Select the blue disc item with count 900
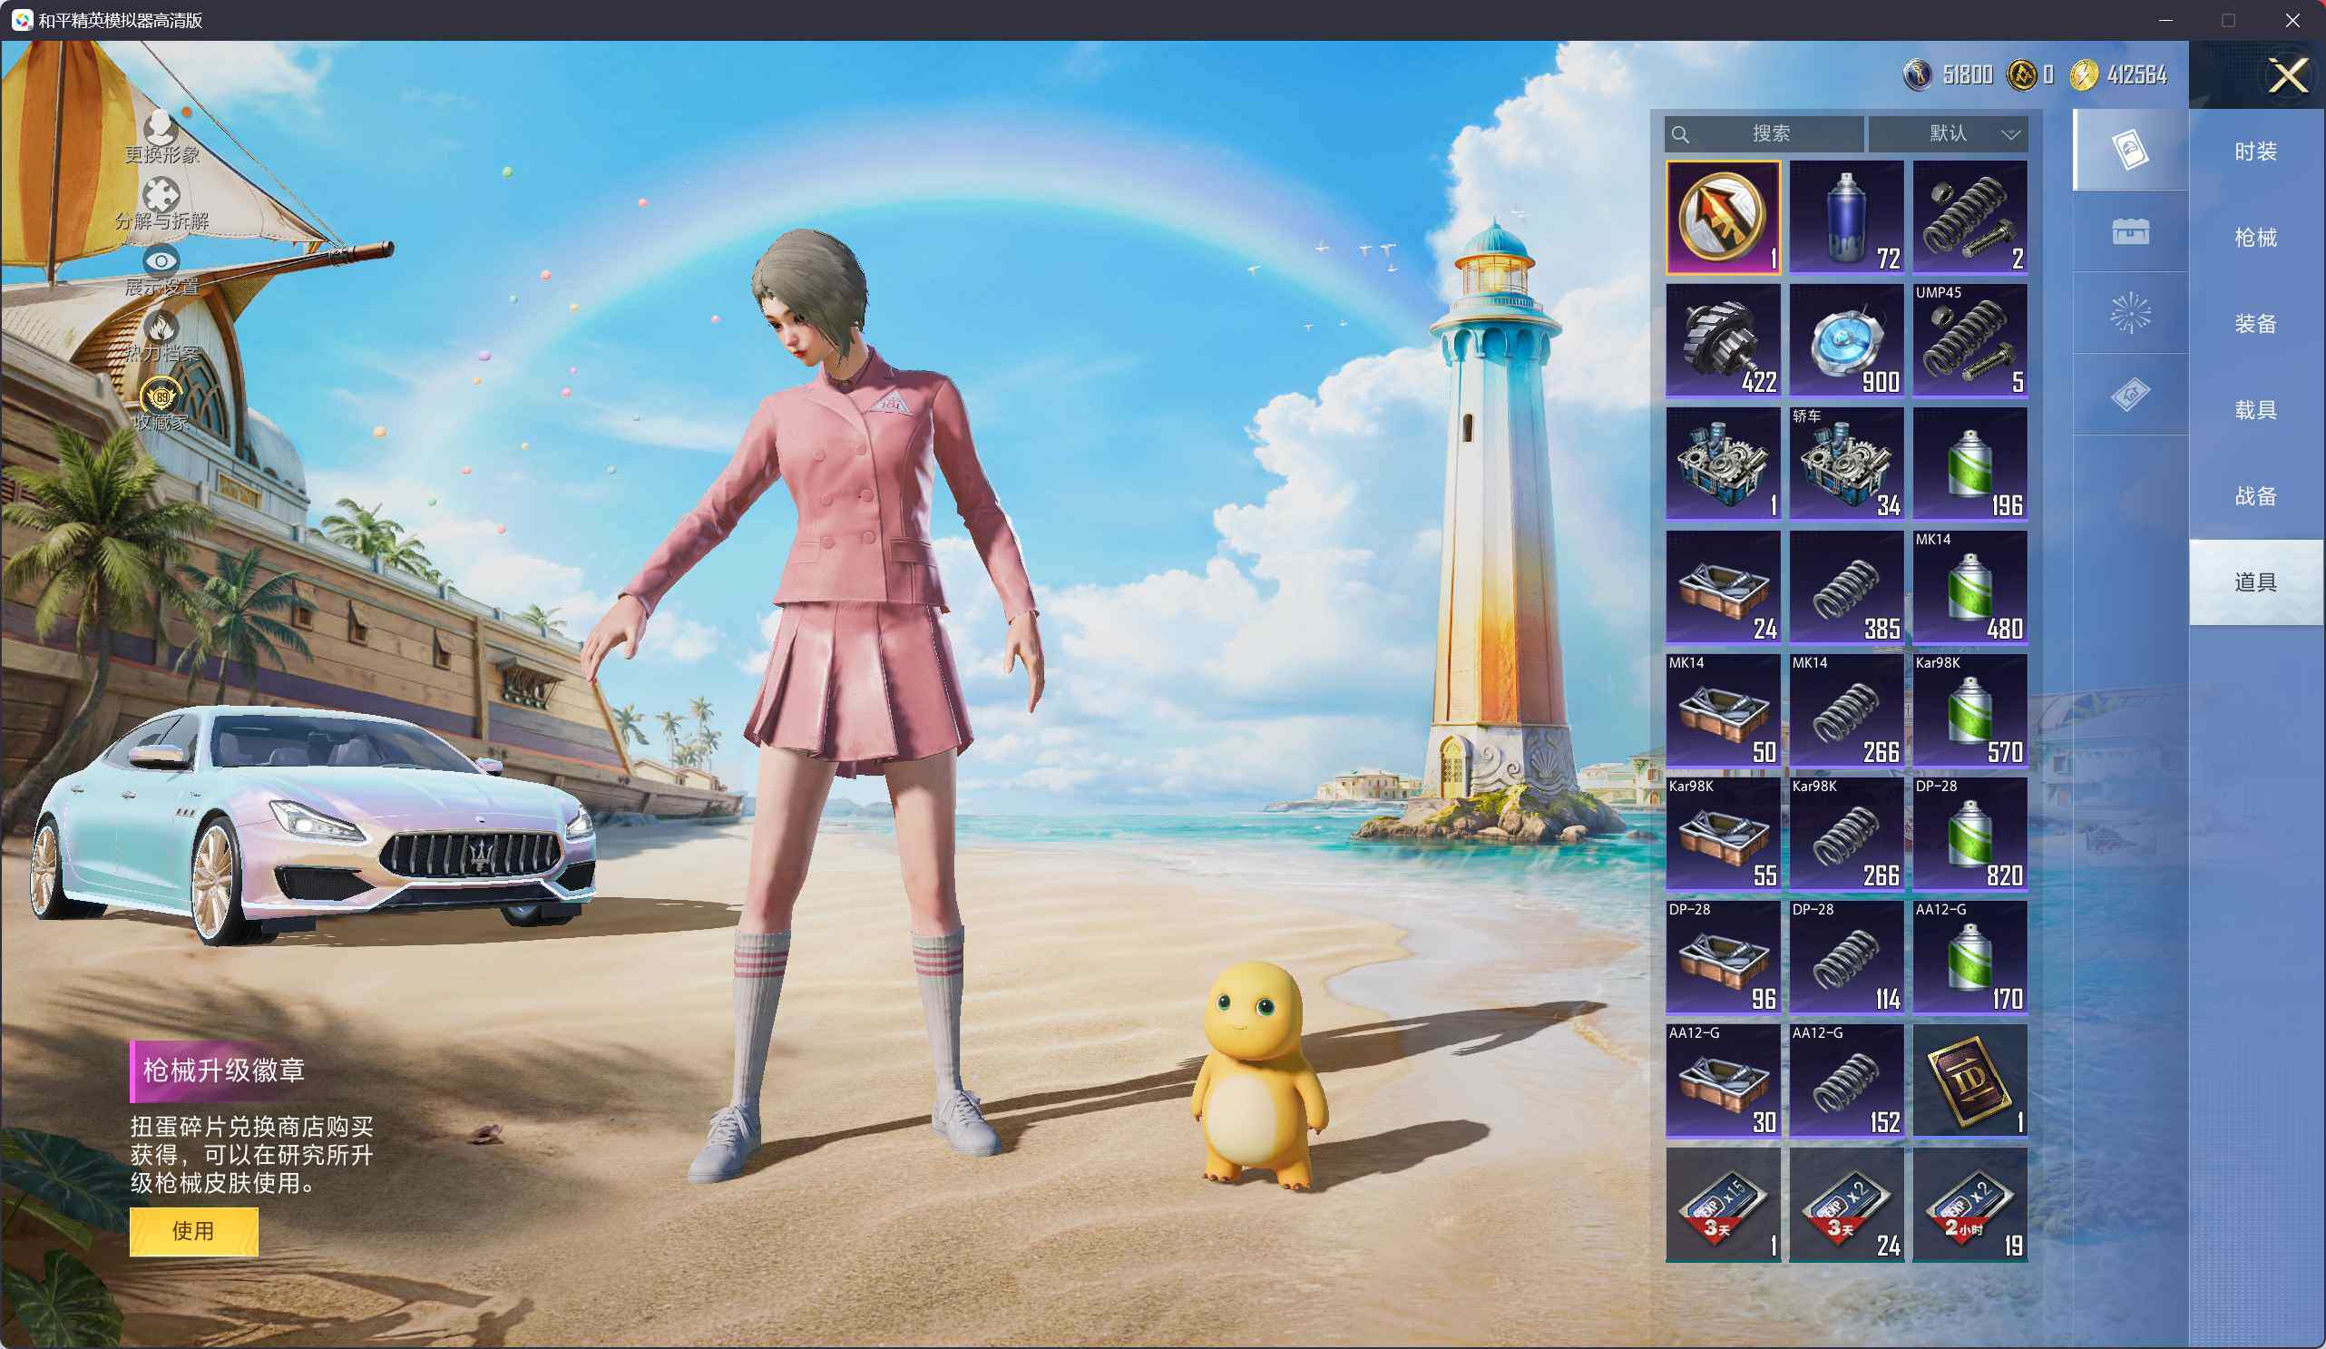The width and height of the screenshot is (2326, 1349). (x=1846, y=341)
